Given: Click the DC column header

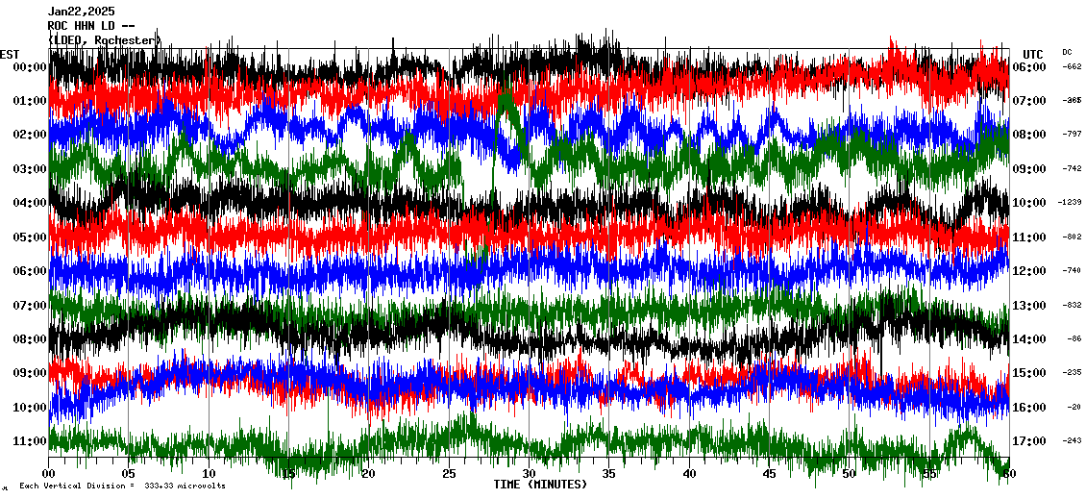Looking at the screenshot, I should pyautogui.click(x=1067, y=52).
